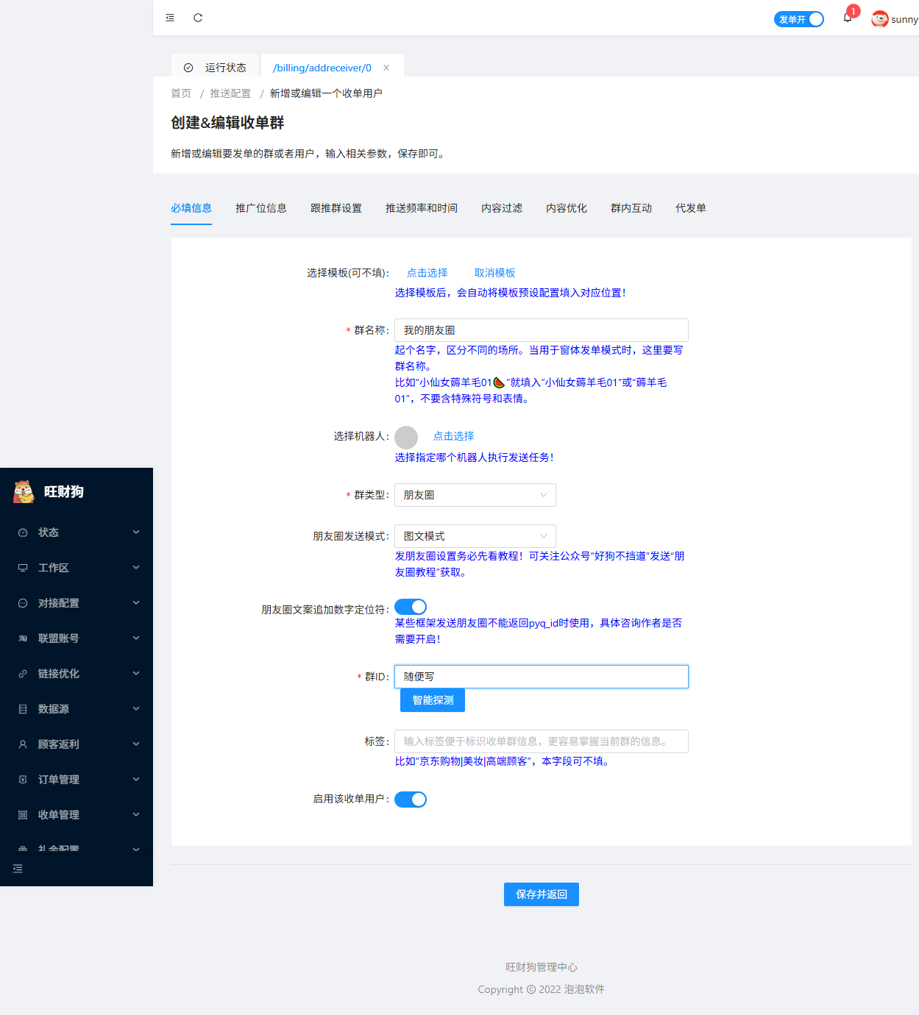Click the 智能探测 button
Viewport: 919px width, 1015px height.
point(433,700)
